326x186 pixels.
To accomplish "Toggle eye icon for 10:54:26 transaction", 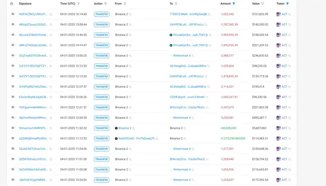I will [13, 179].
